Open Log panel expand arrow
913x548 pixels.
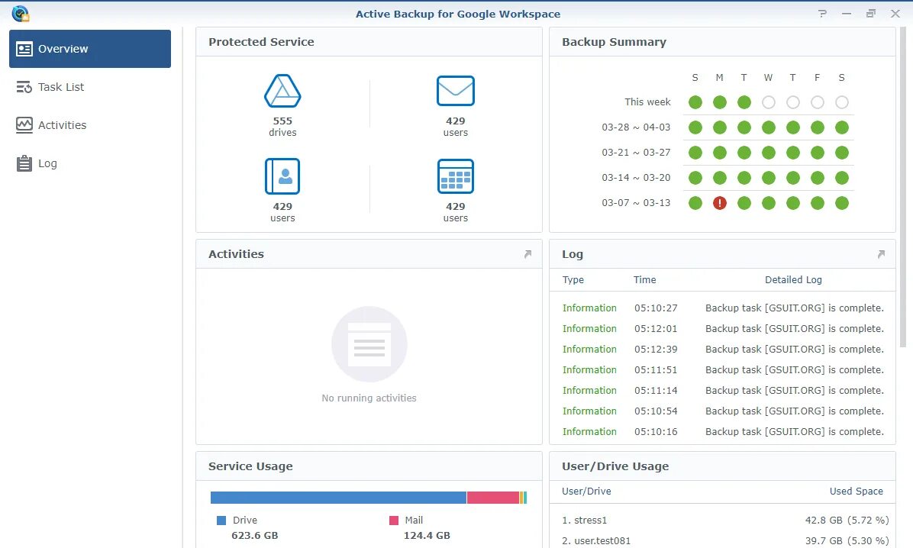[881, 254]
